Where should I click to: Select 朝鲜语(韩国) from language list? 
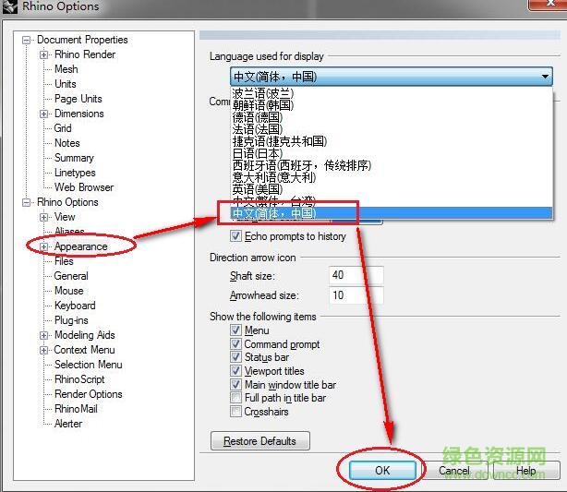(392, 105)
